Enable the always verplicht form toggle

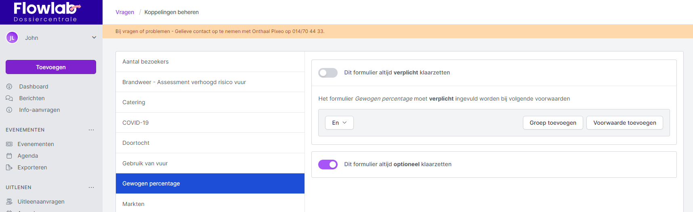[x=328, y=73]
